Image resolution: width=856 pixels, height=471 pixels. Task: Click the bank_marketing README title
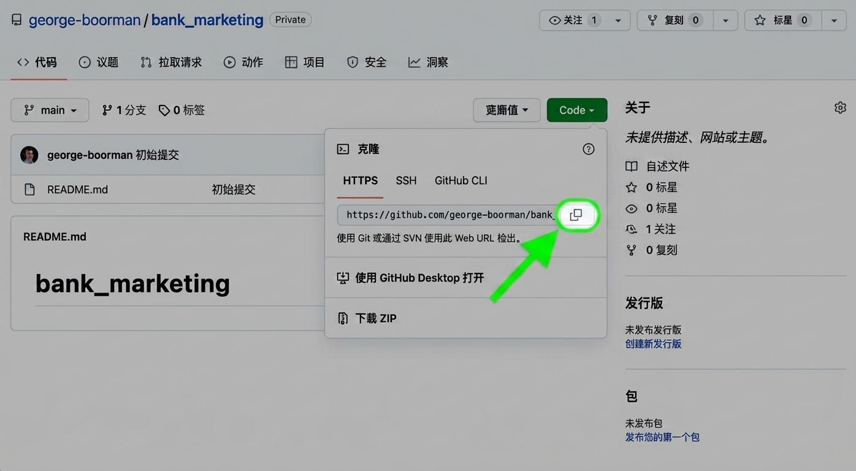133,283
